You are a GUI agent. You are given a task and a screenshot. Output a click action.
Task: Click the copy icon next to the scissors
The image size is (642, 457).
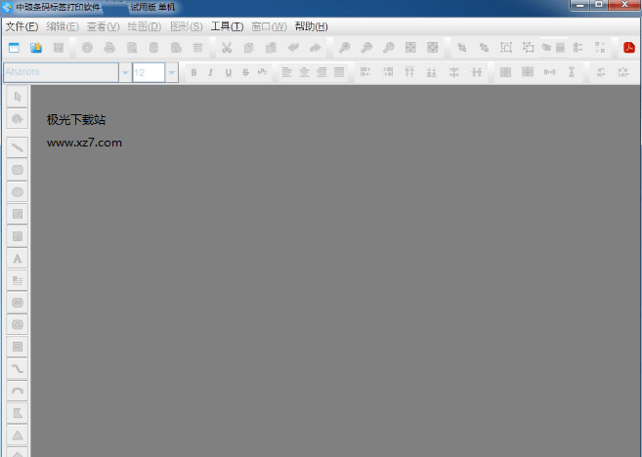pos(248,48)
